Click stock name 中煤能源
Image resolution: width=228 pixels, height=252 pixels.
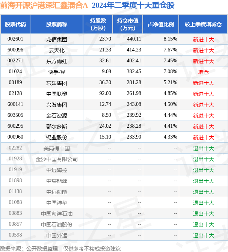(57, 181)
